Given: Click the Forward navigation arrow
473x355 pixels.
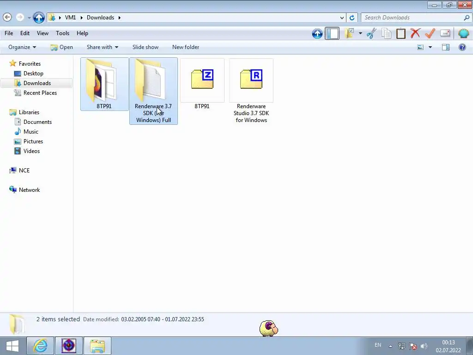Looking at the screenshot, I should 20,17.
